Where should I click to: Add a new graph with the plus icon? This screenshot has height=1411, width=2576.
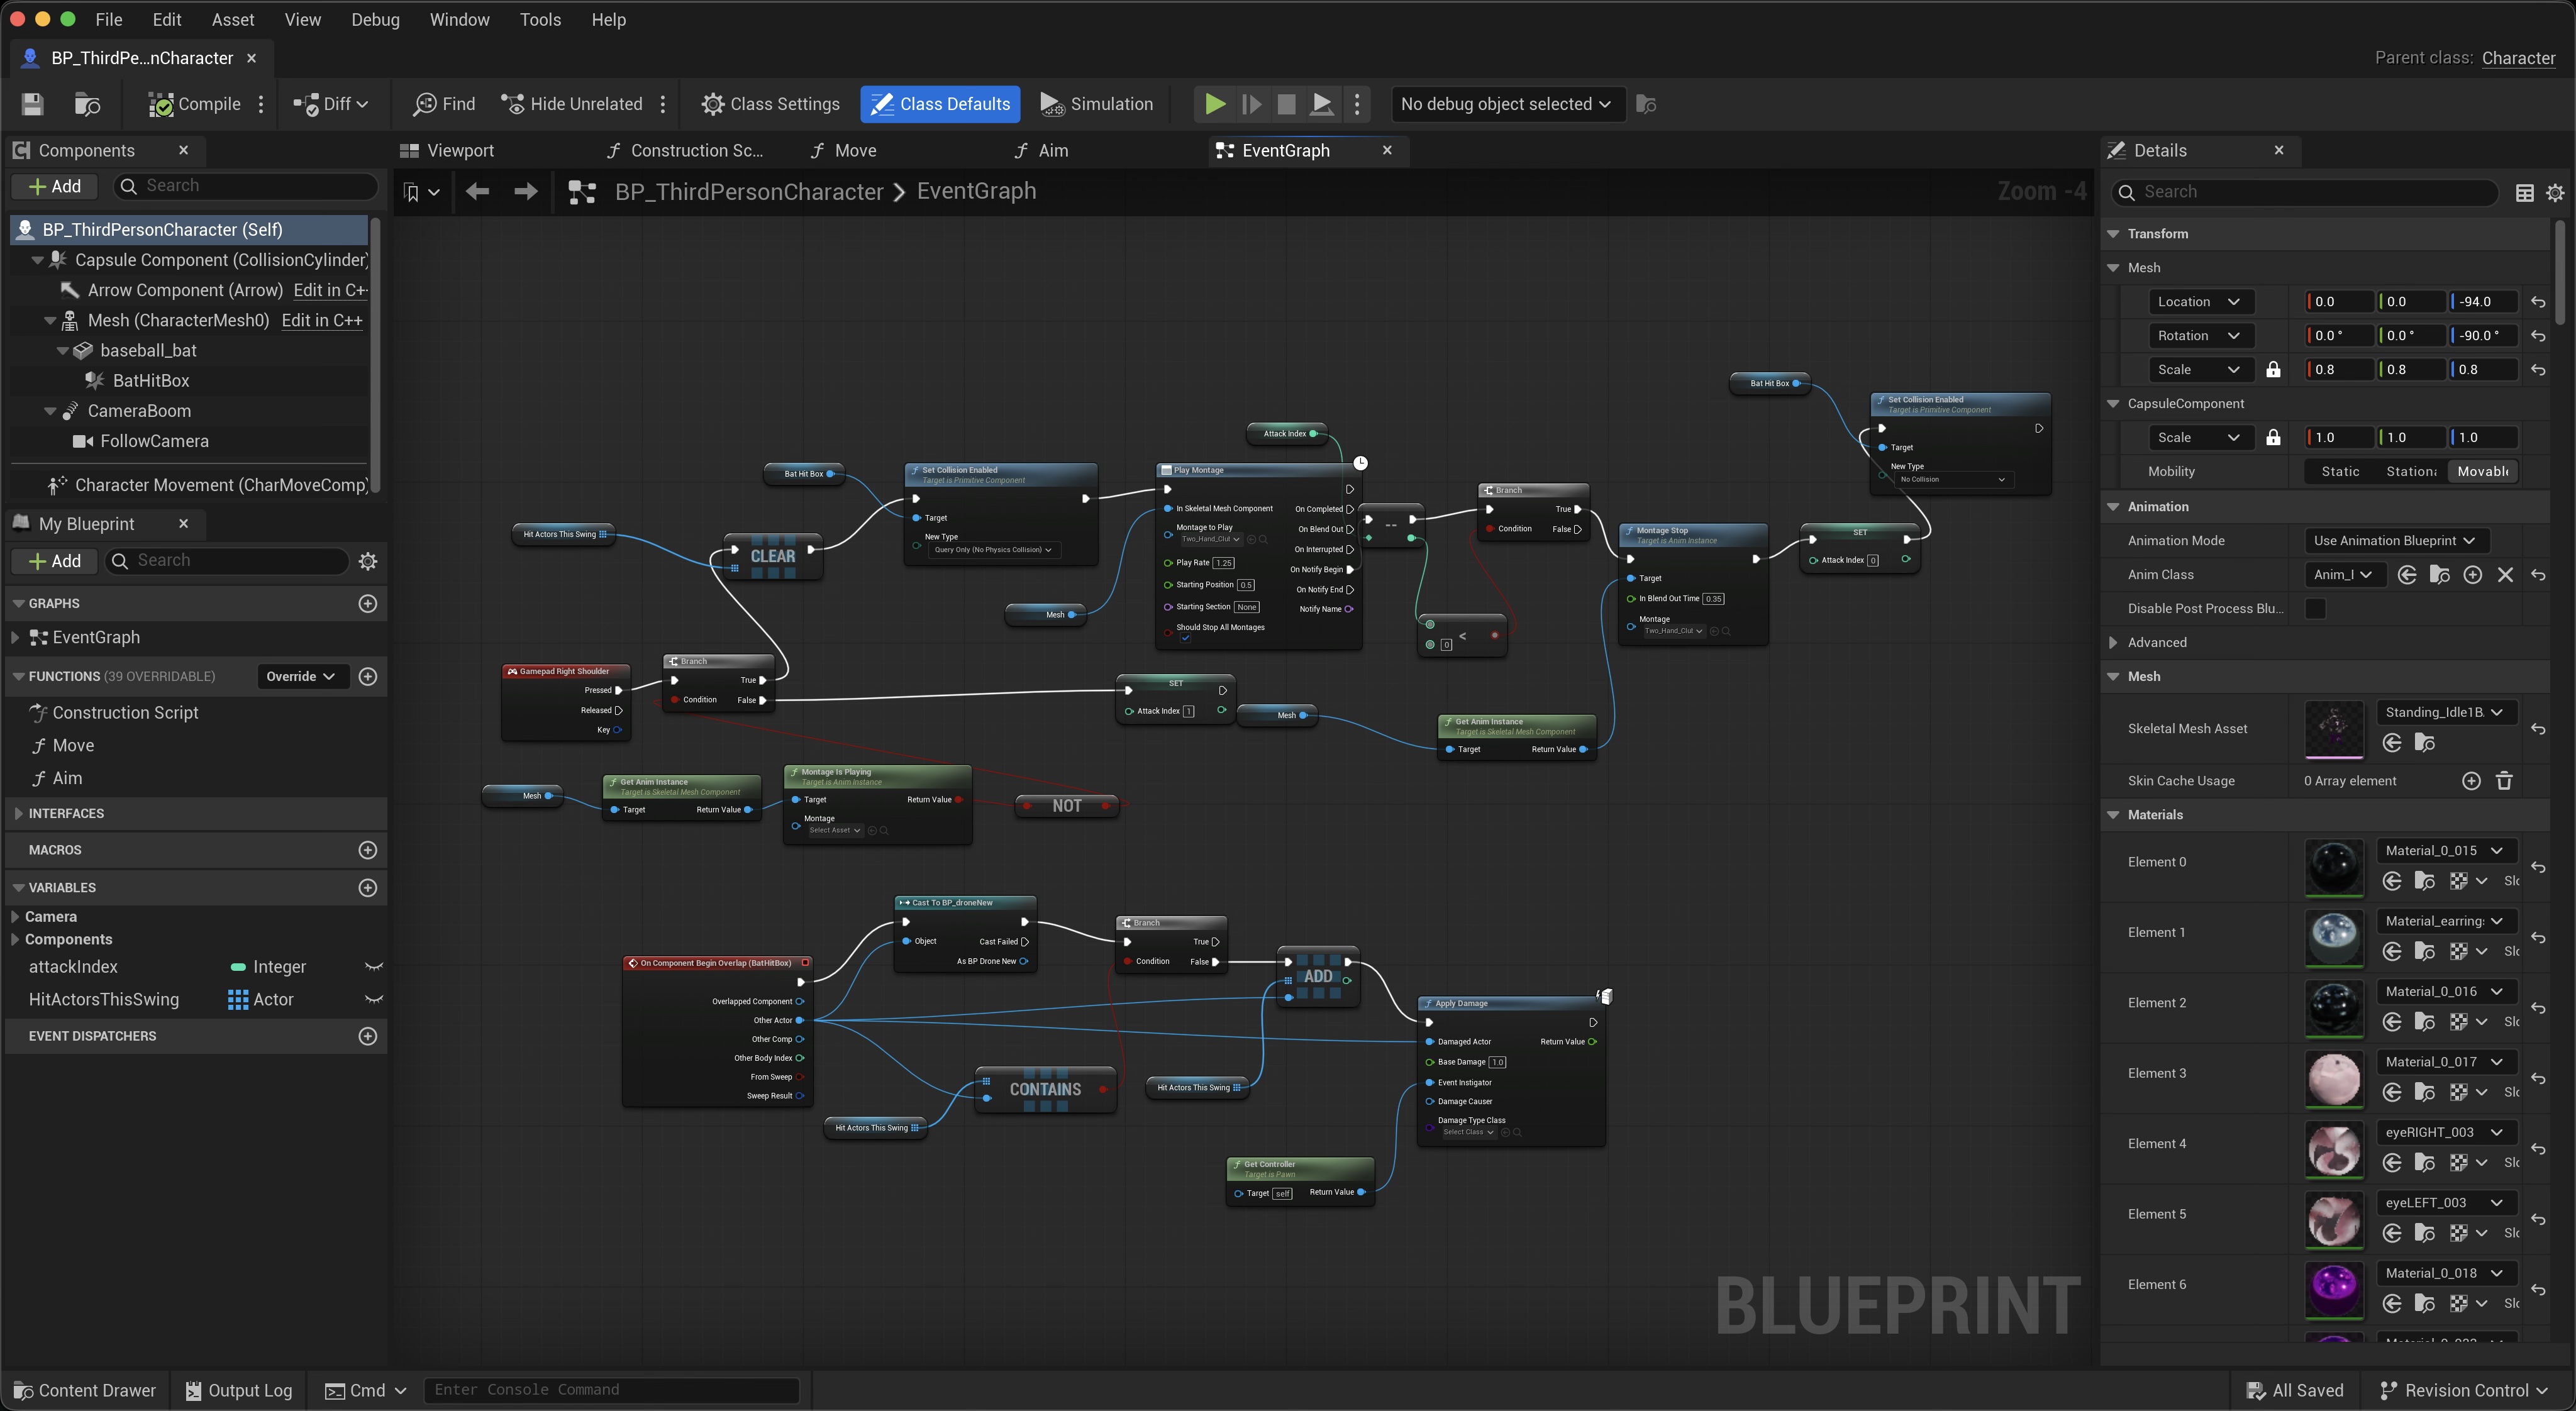pos(368,603)
